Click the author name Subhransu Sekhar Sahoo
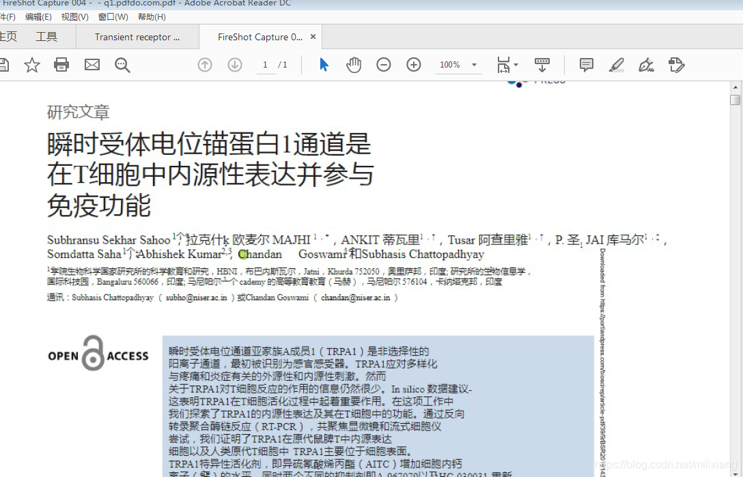 pyautogui.click(x=109, y=240)
